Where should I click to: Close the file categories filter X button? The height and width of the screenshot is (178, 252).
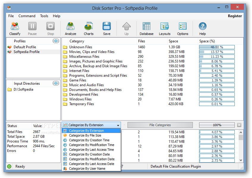[x=239, y=125]
